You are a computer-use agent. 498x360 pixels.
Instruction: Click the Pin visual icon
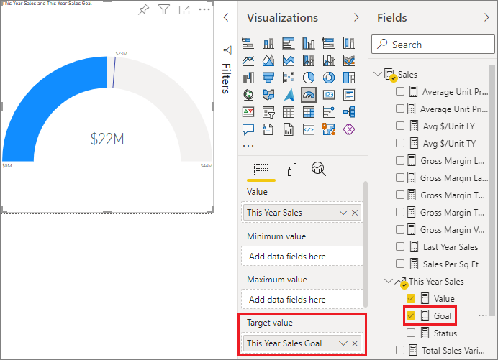pos(143,10)
